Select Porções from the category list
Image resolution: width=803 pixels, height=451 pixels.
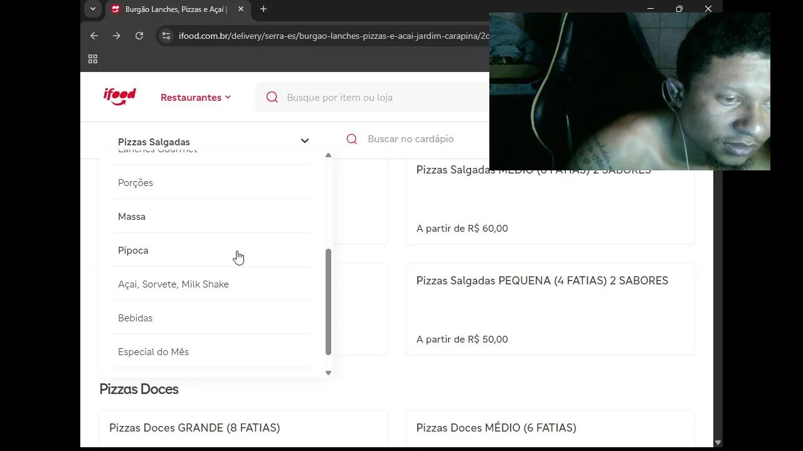tap(211, 183)
